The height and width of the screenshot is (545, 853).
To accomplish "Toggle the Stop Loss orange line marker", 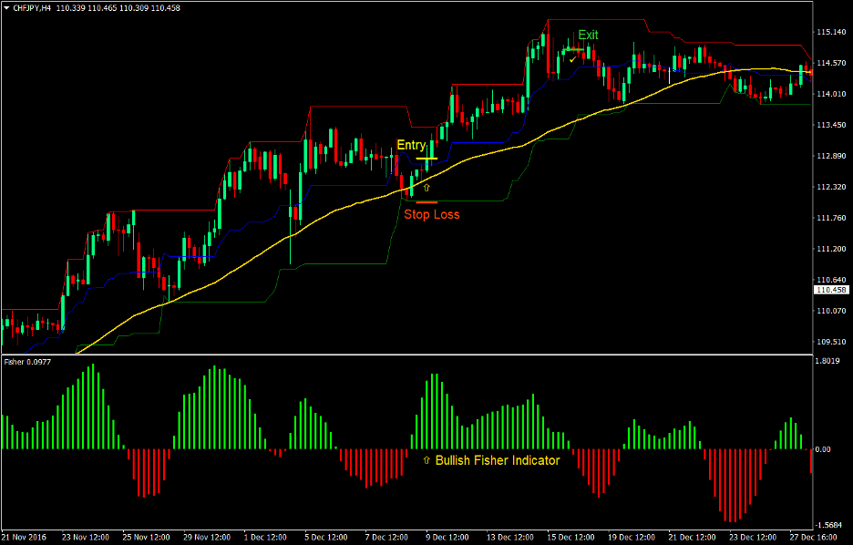I will [426, 202].
